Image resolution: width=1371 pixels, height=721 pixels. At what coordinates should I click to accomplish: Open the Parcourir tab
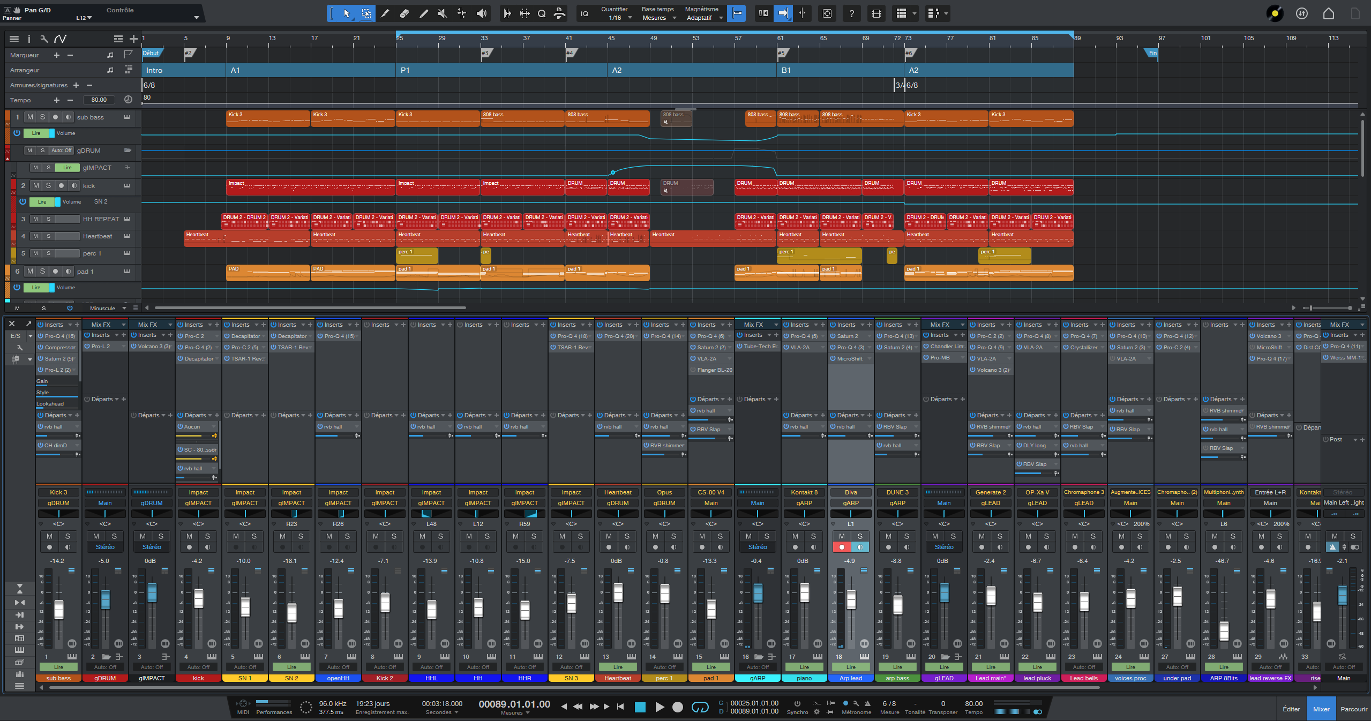1353,709
